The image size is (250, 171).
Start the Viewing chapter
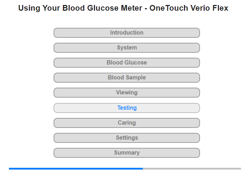click(x=126, y=93)
